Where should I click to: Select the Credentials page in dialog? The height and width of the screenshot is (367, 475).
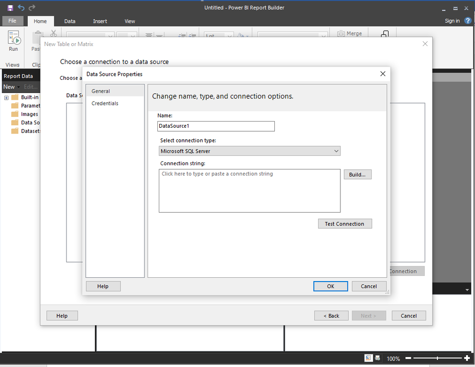click(115, 103)
